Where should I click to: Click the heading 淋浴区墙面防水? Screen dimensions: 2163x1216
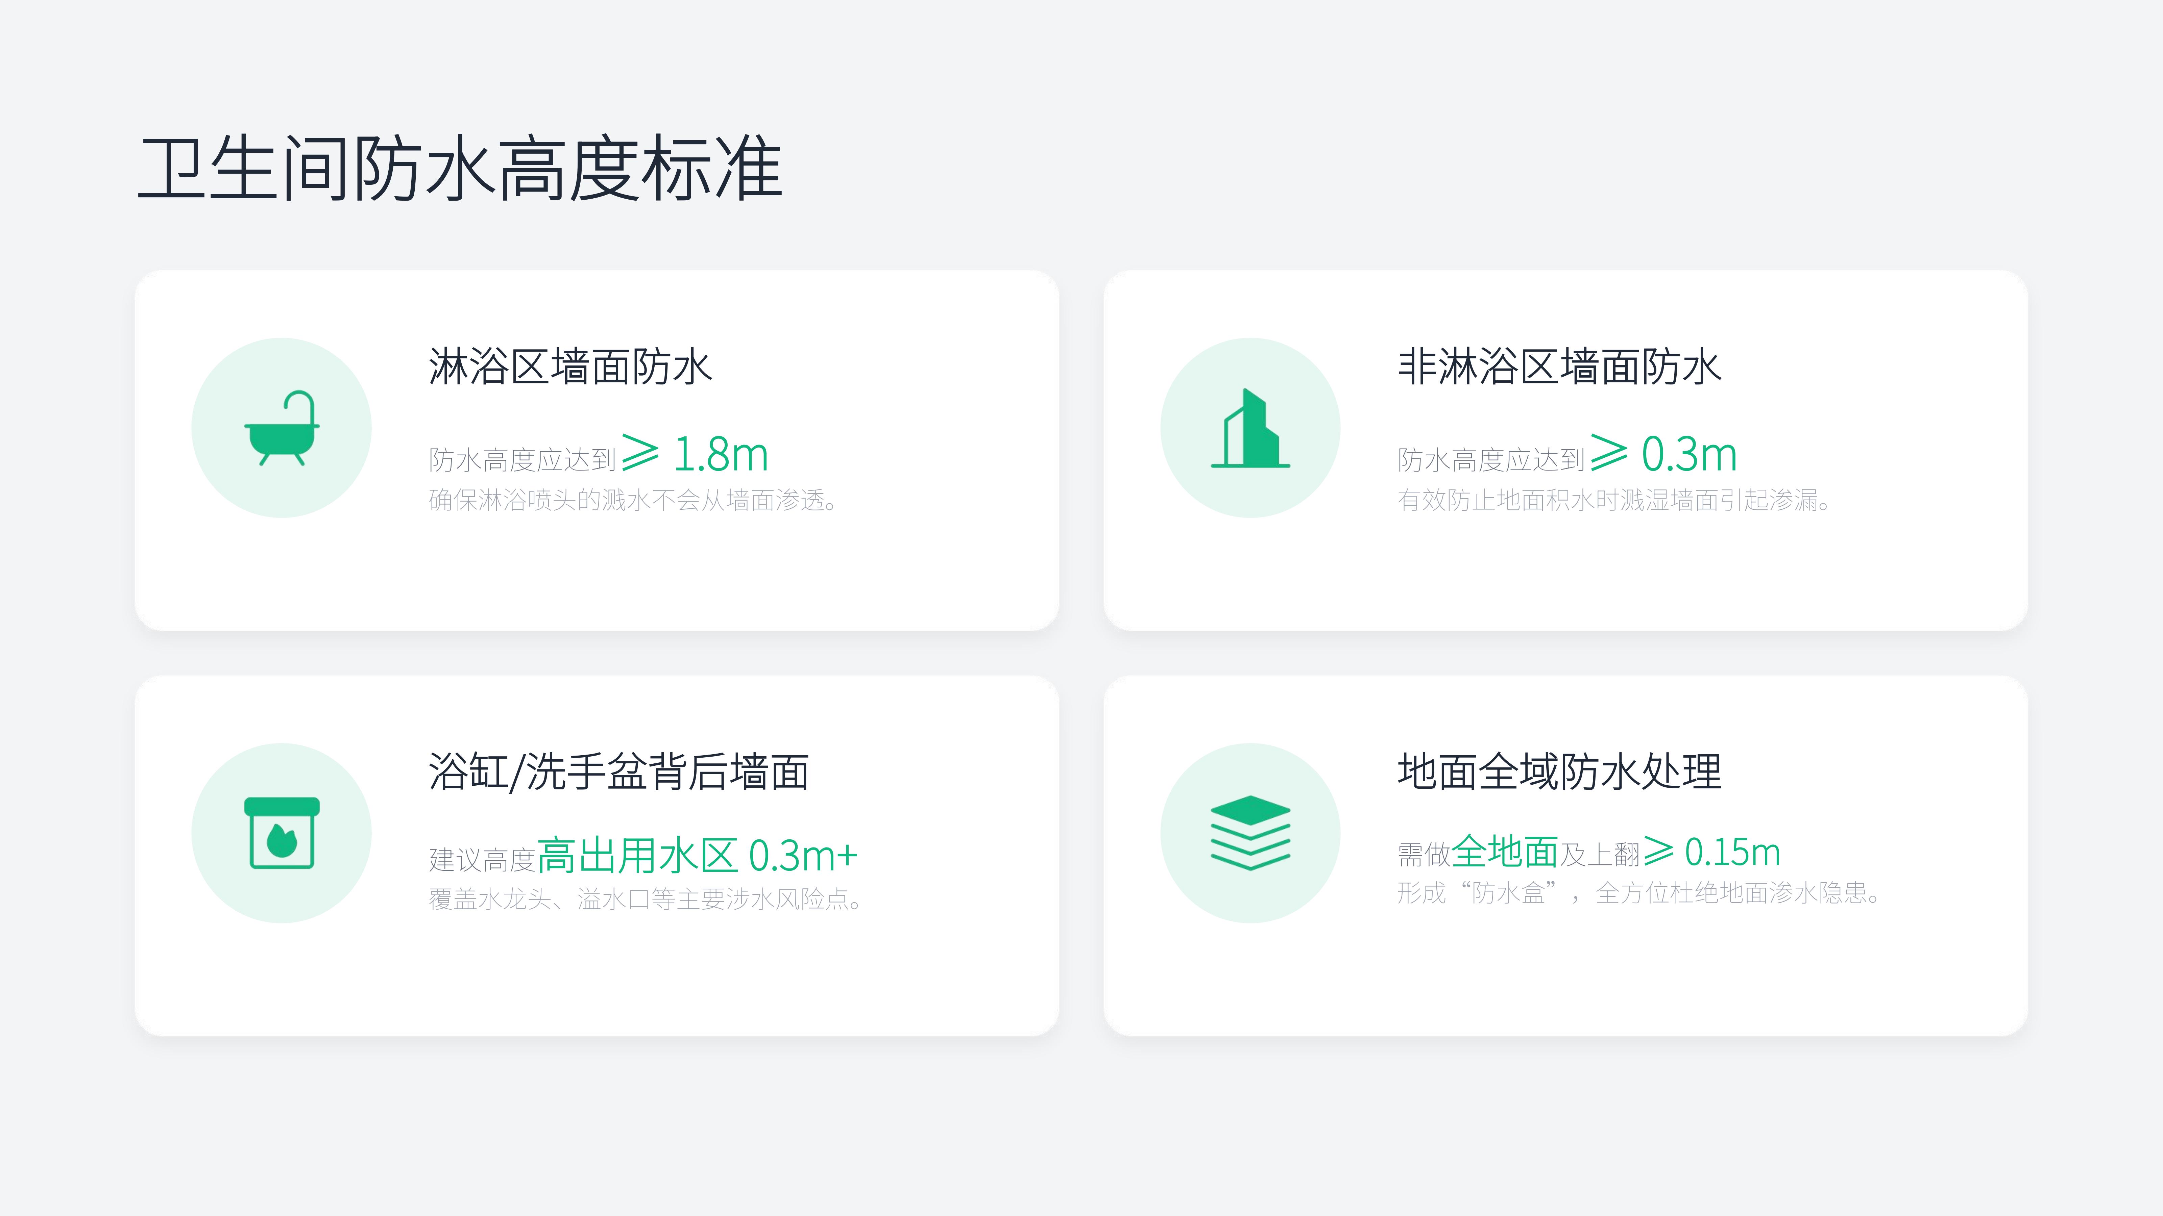coord(570,367)
